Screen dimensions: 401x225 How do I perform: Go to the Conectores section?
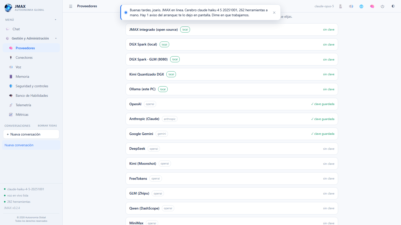coord(31,57)
